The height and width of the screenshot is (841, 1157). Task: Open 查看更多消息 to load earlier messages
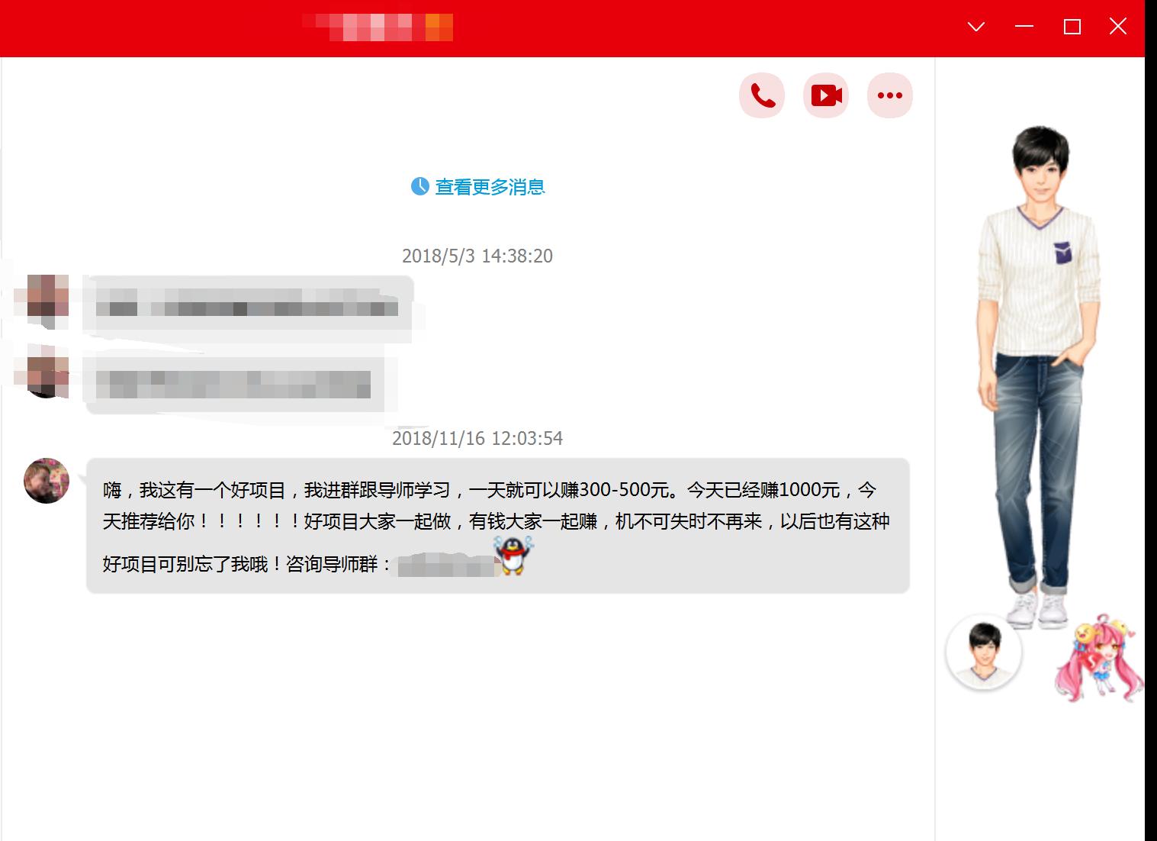pyautogui.click(x=490, y=186)
